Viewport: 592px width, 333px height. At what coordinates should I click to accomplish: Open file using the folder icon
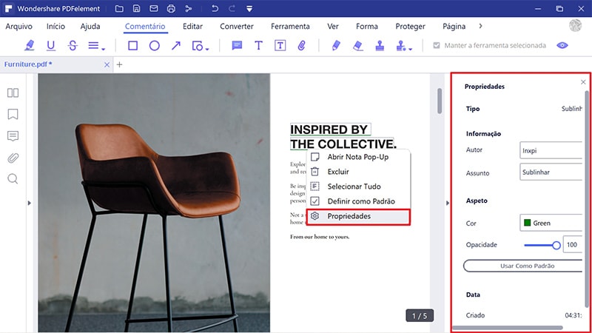click(x=119, y=8)
